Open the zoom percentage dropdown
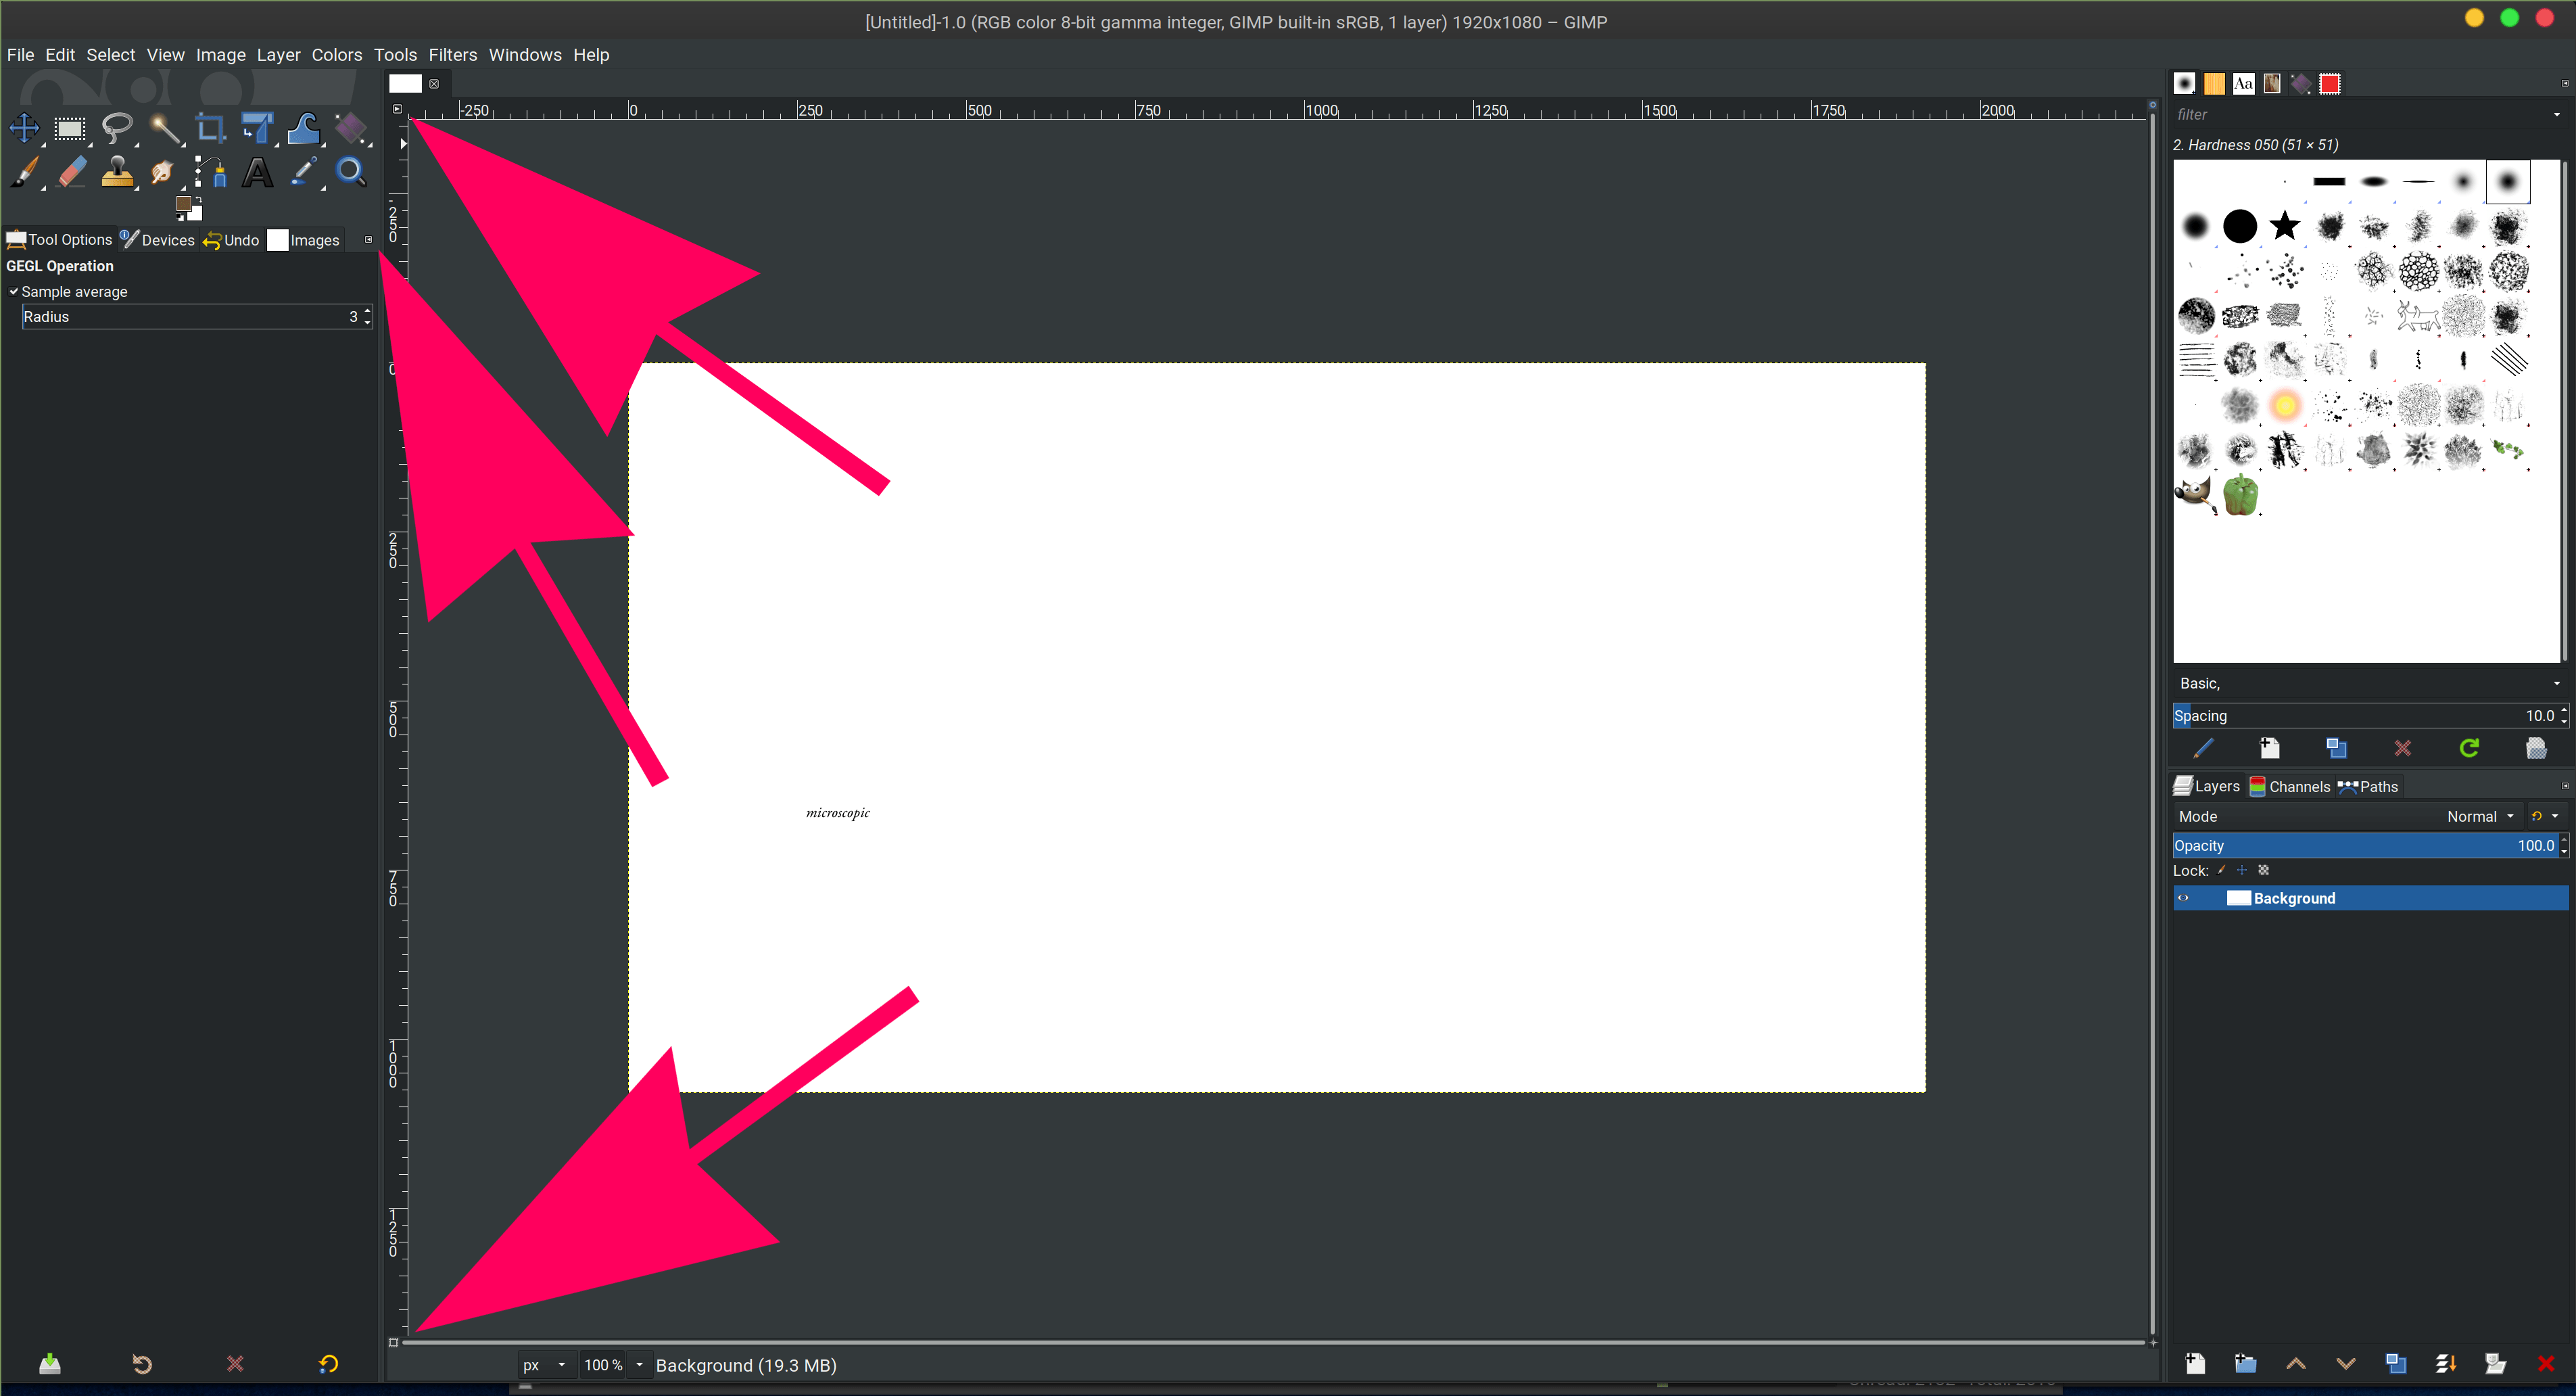The image size is (2576, 1396). pyautogui.click(x=640, y=1365)
